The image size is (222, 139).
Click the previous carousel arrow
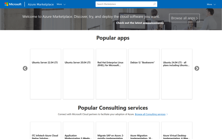coord(25,68)
